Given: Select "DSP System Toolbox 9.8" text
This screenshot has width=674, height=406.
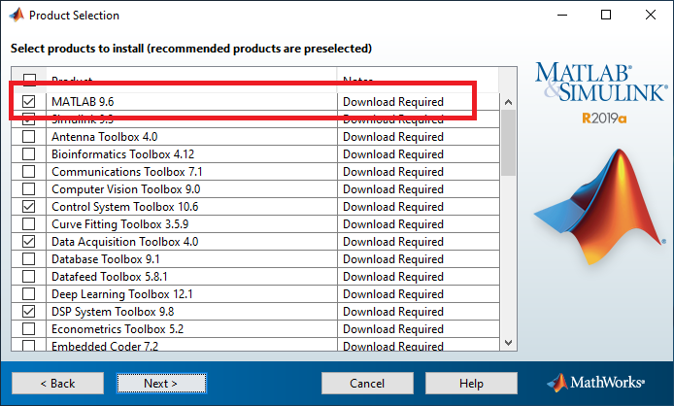Looking at the screenshot, I should pyautogui.click(x=113, y=312).
